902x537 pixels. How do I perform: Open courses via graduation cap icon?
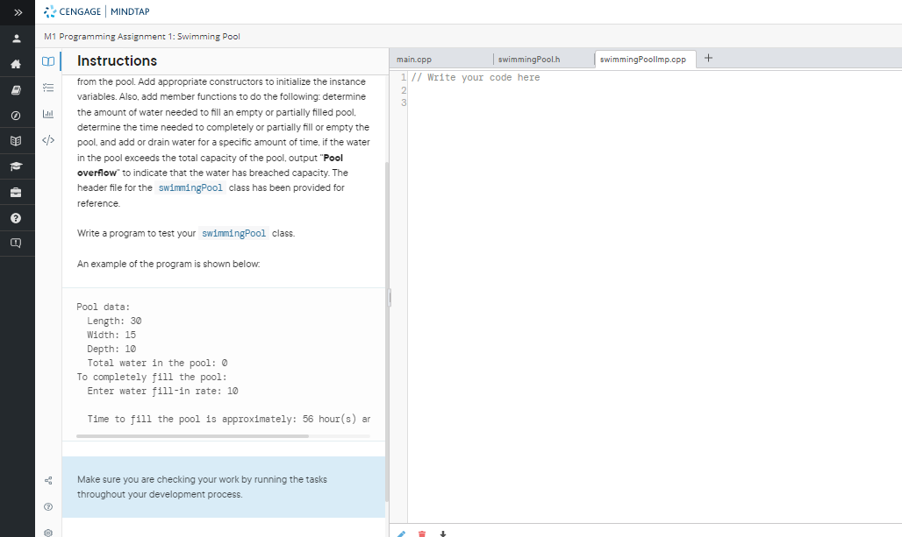[17, 166]
